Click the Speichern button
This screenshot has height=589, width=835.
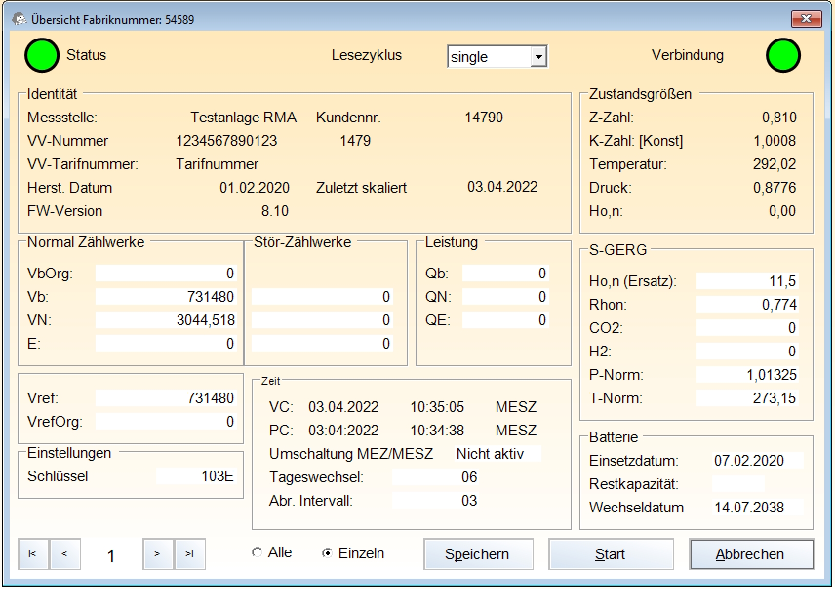(x=478, y=554)
